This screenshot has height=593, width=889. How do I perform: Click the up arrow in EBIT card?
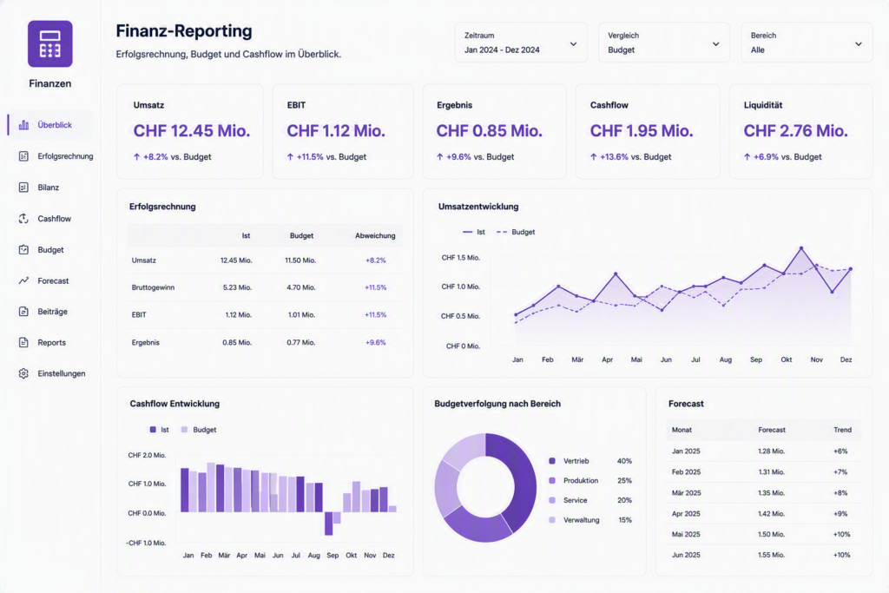290,157
